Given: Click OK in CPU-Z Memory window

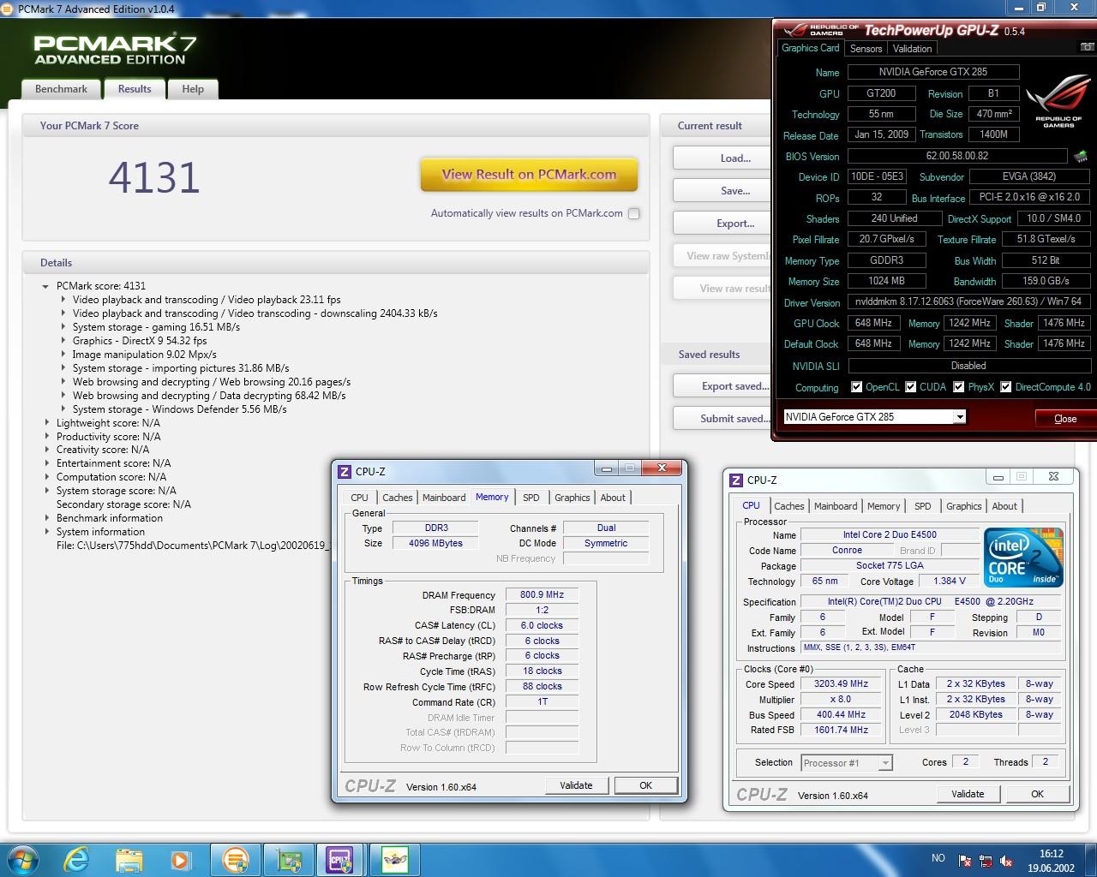Looking at the screenshot, I should [x=645, y=785].
